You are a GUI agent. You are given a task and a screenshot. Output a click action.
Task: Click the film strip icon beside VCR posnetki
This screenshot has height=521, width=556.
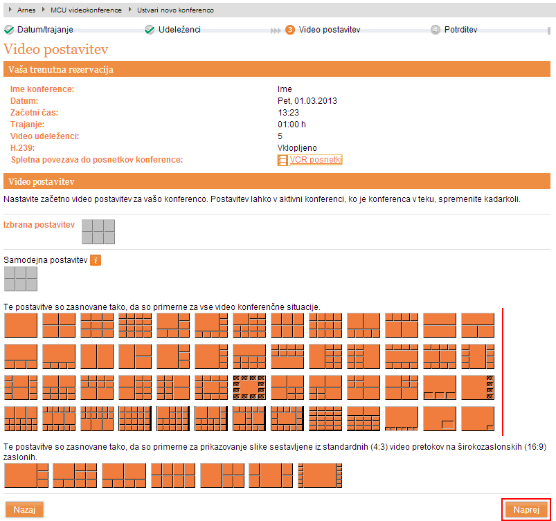point(283,161)
